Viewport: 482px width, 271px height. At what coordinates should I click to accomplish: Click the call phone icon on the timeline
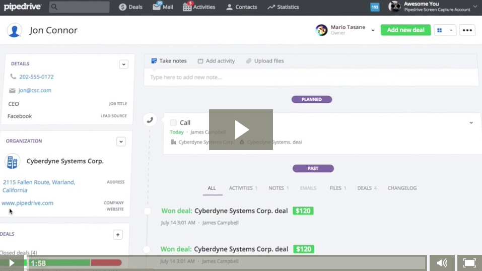pyautogui.click(x=150, y=120)
